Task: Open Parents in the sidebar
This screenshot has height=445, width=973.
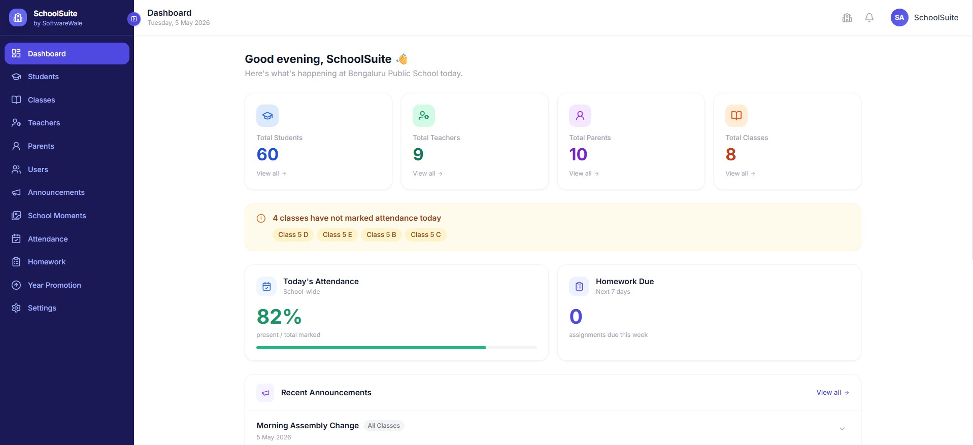Action: [67, 146]
